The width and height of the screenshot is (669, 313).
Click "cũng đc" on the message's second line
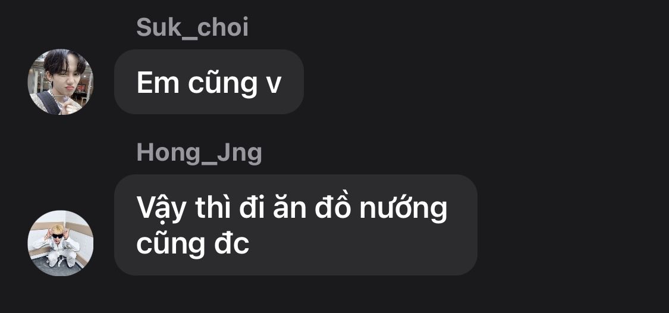(x=193, y=244)
